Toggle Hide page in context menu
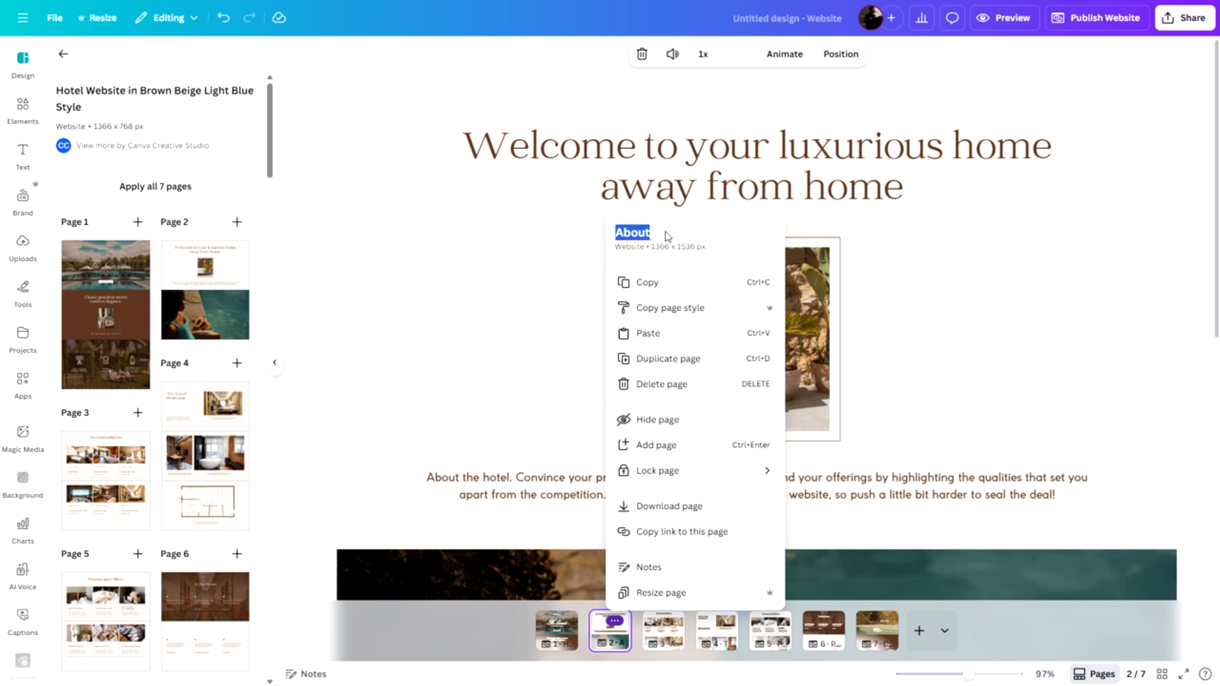 point(657,420)
